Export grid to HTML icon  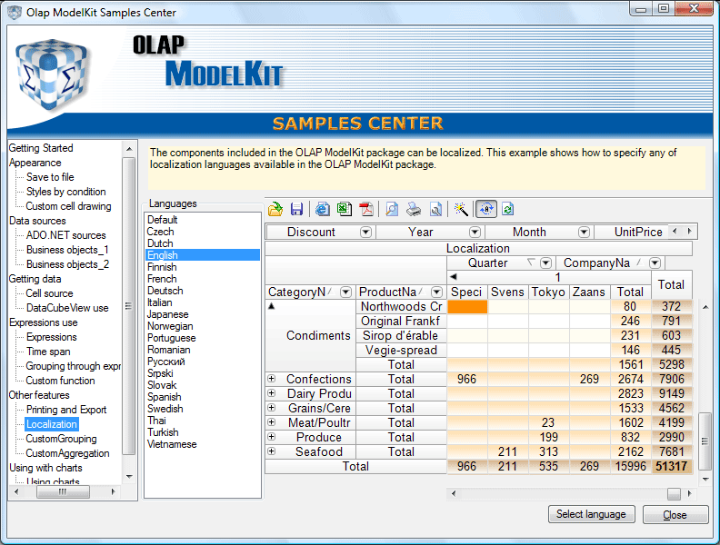[x=323, y=209]
